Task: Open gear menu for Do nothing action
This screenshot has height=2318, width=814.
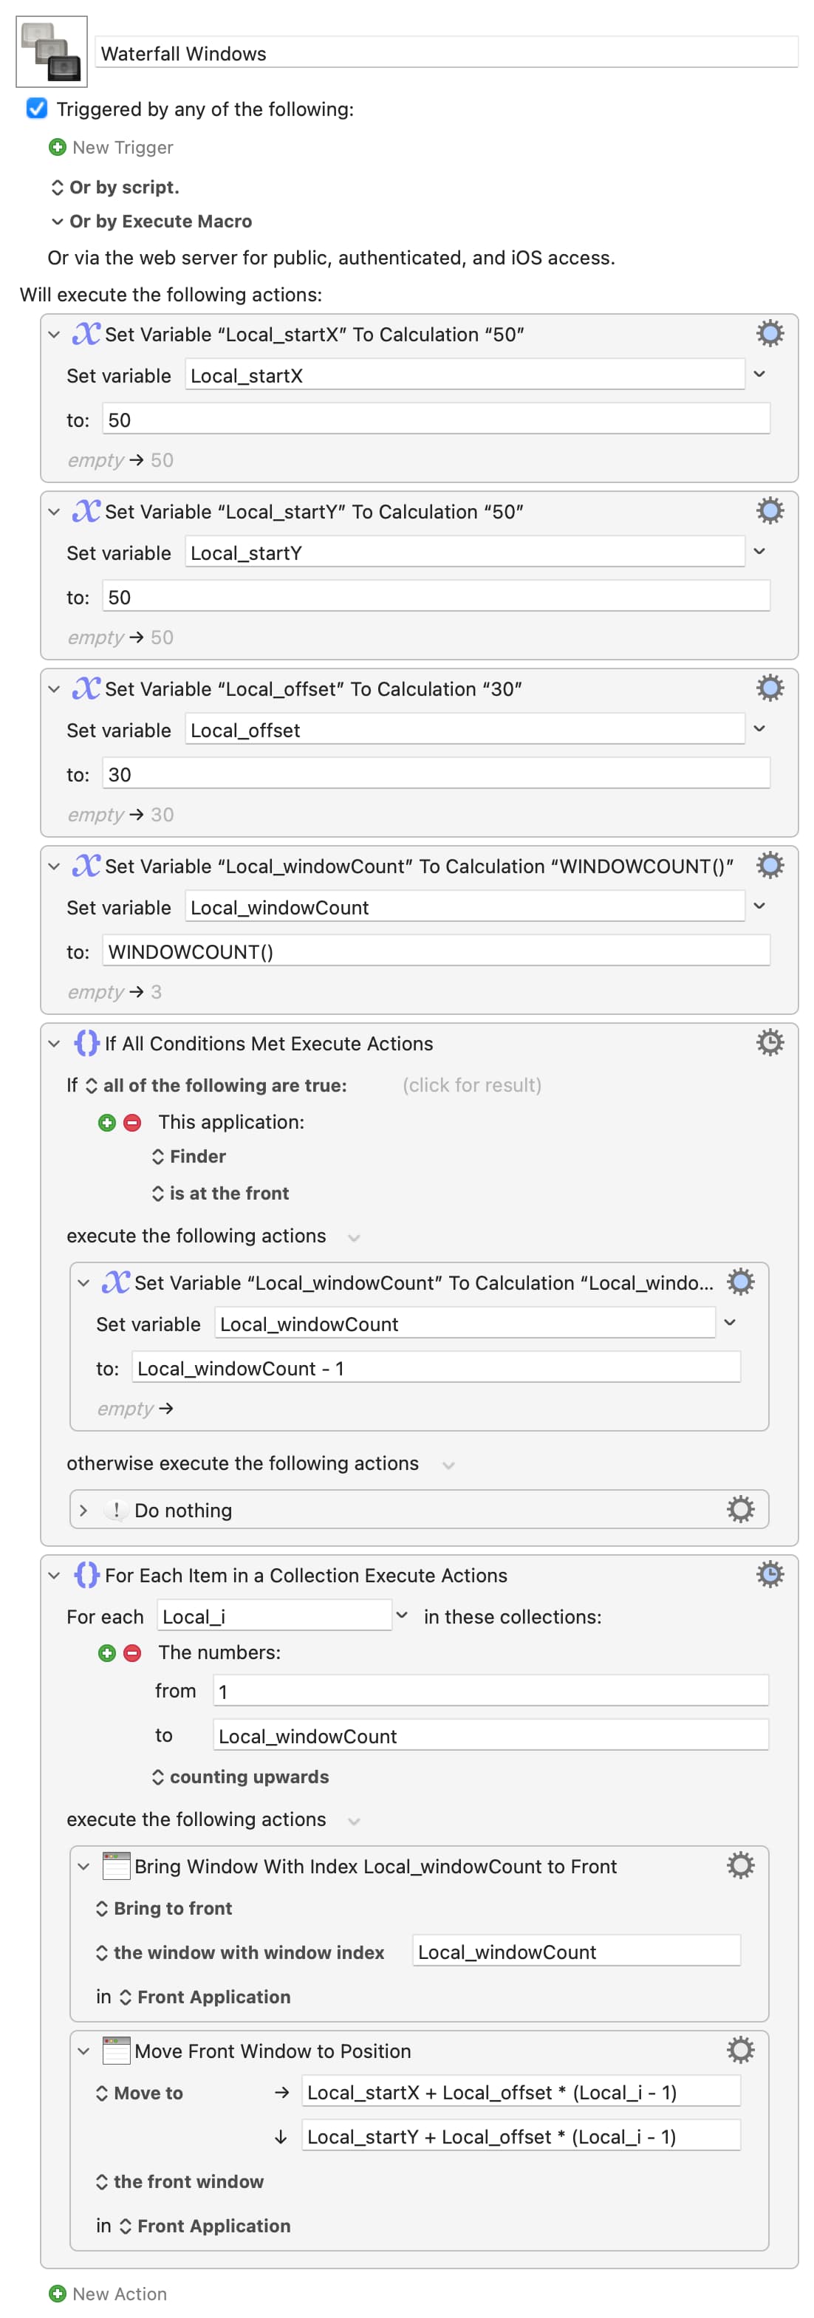Action: click(739, 1509)
